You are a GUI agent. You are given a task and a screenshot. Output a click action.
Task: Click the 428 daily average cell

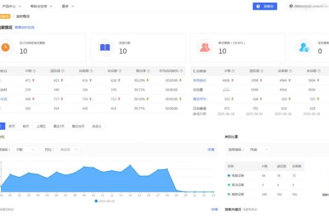click(x=256, y=99)
